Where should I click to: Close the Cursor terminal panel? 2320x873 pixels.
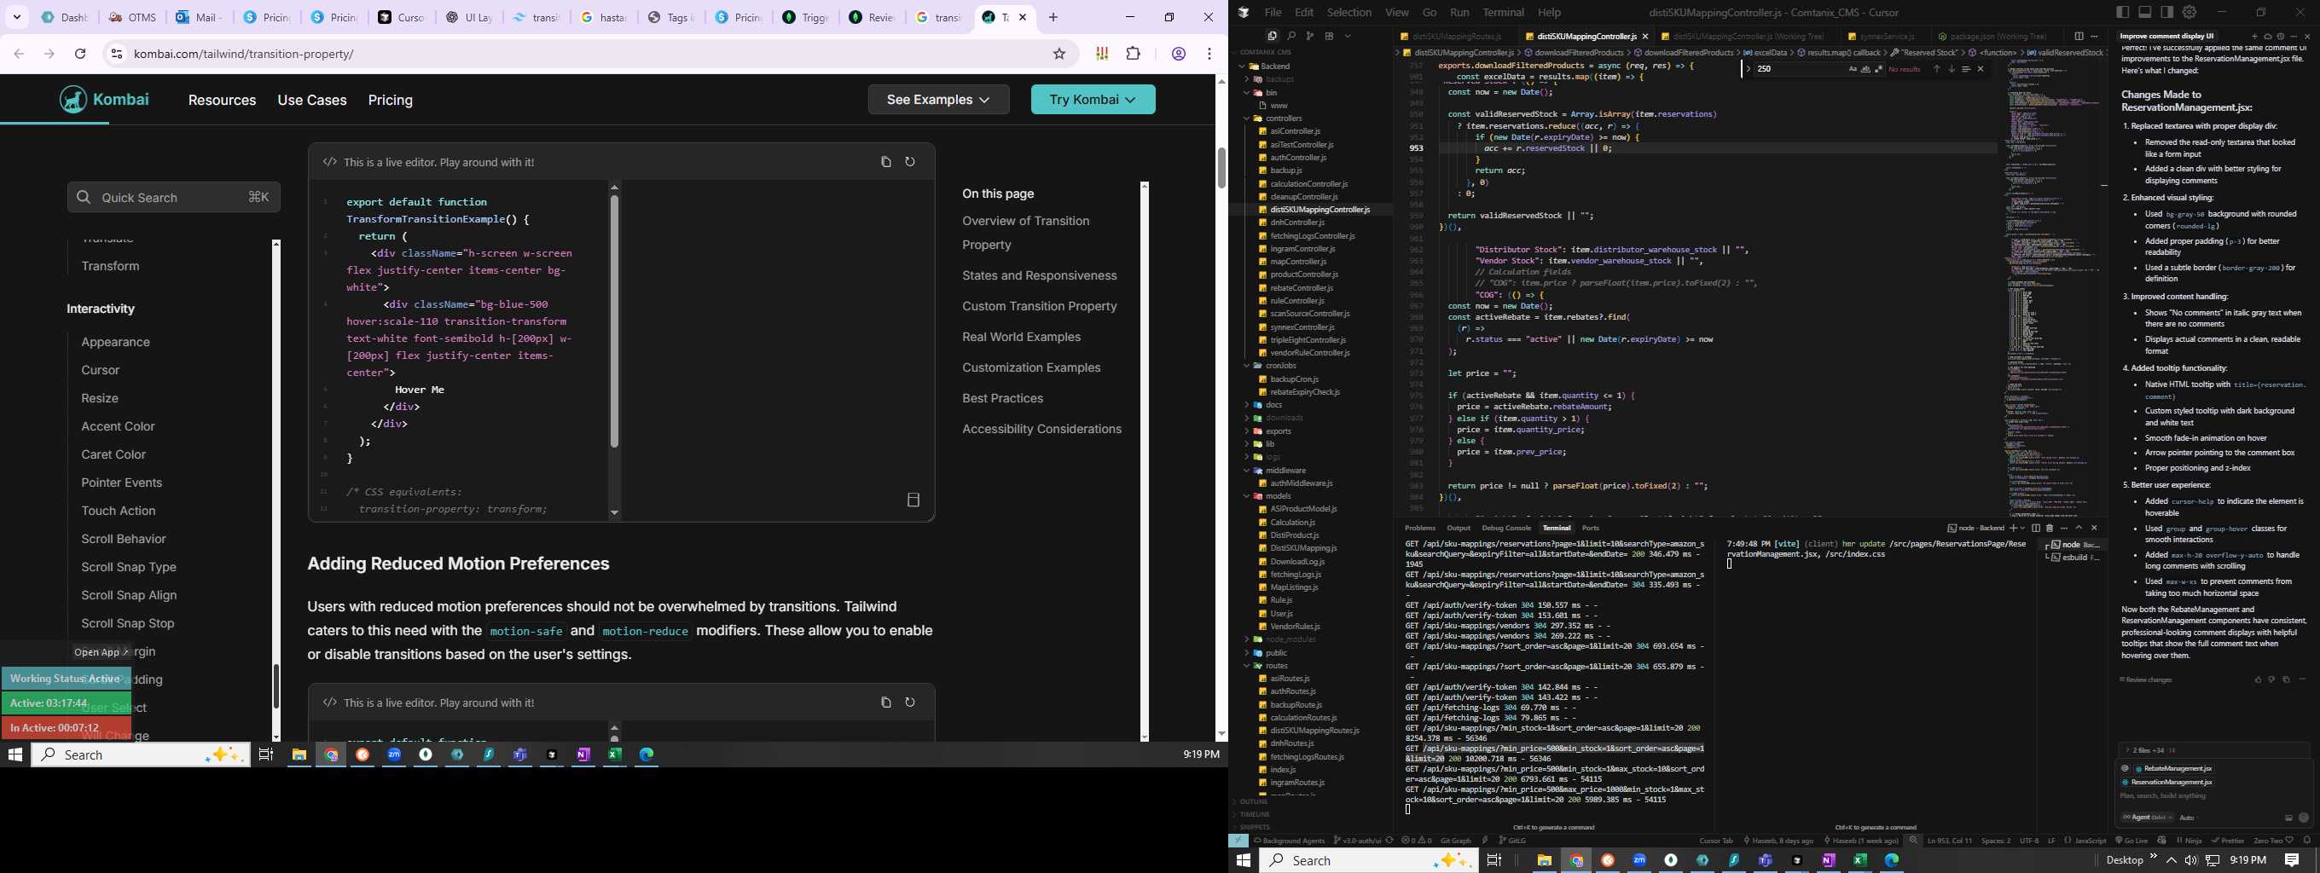[x=2095, y=529]
